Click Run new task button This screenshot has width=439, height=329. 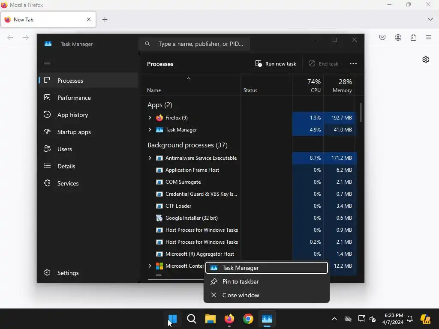click(276, 64)
